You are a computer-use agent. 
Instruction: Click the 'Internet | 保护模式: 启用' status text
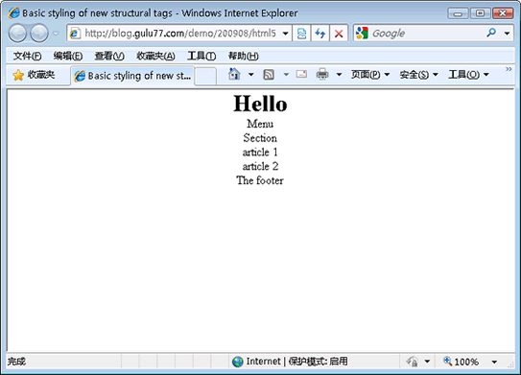(x=297, y=361)
